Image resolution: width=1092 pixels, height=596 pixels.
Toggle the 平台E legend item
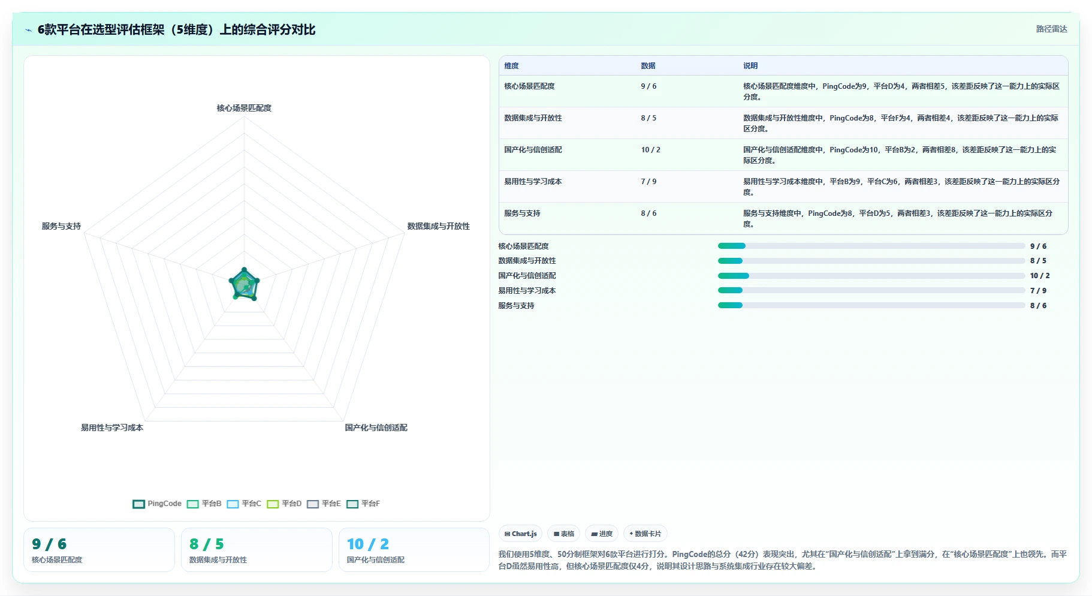point(324,504)
